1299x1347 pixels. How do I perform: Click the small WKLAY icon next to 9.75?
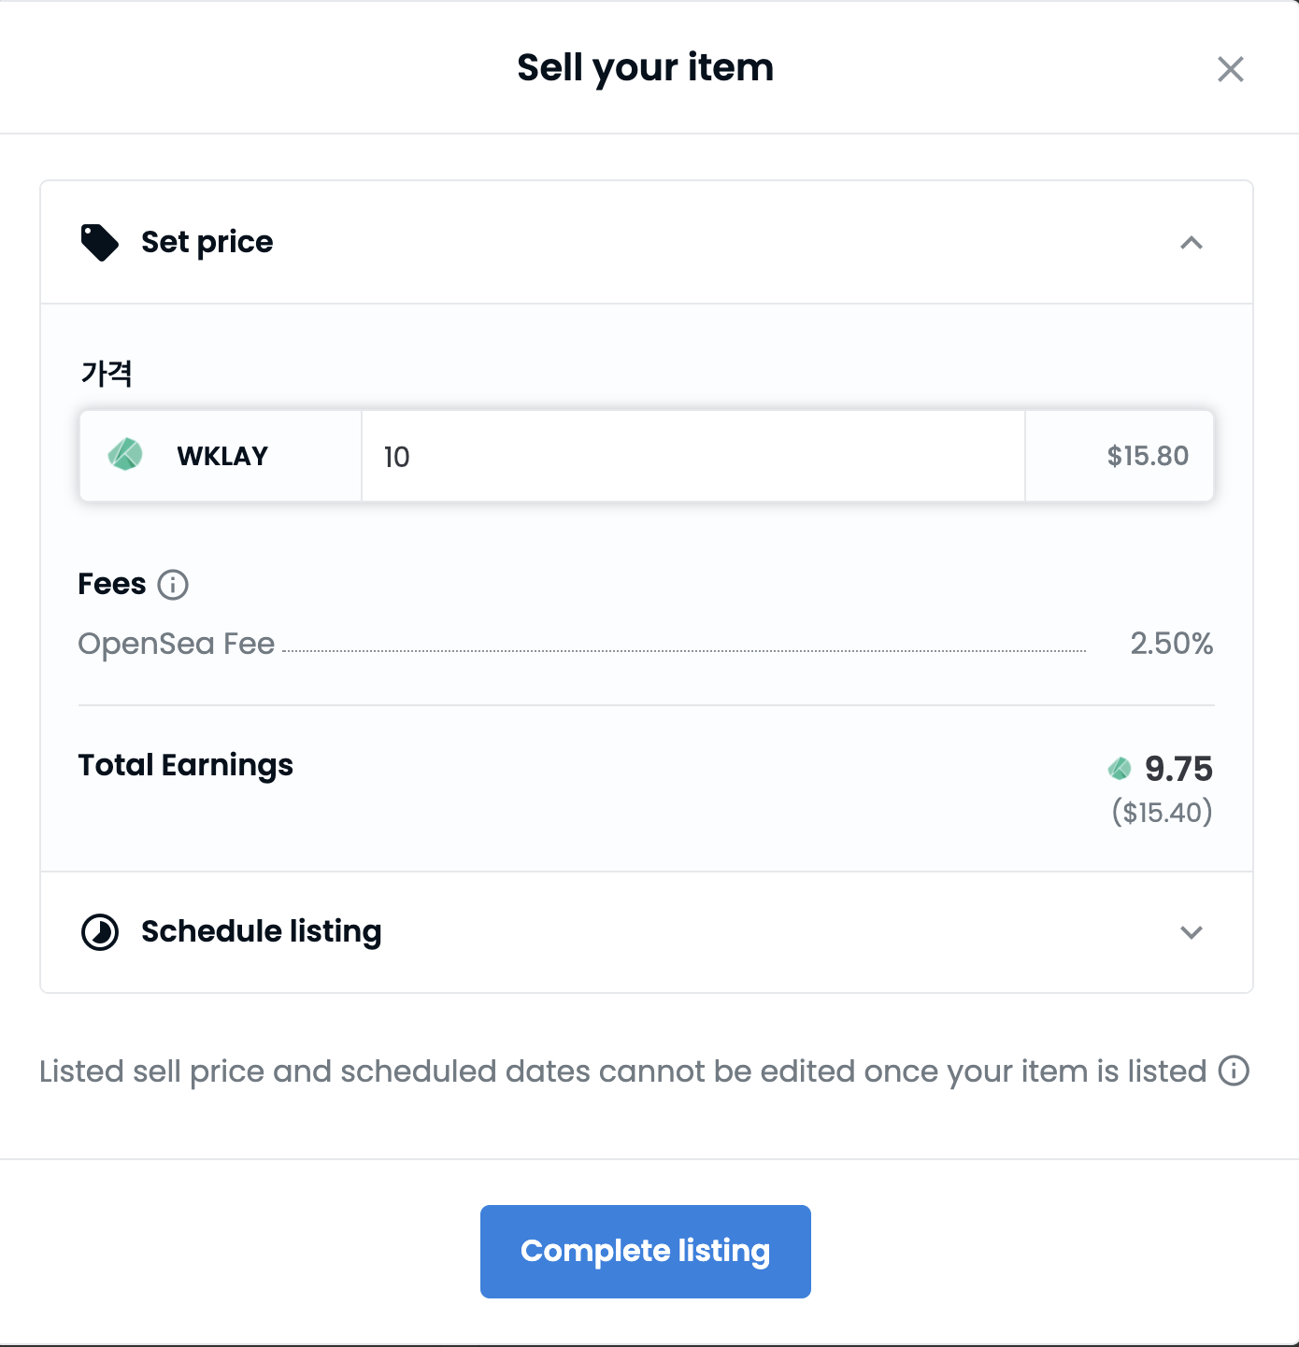(1120, 769)
